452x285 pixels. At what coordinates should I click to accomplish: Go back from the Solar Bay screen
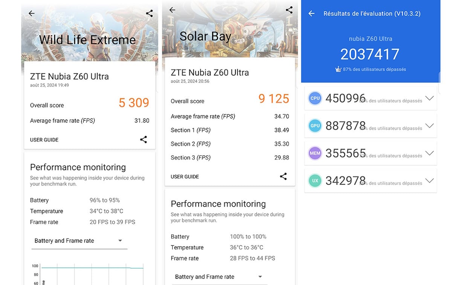point(173,10)
